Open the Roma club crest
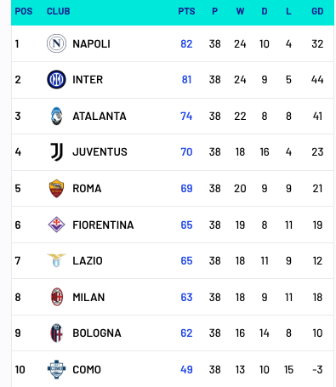 56,189
